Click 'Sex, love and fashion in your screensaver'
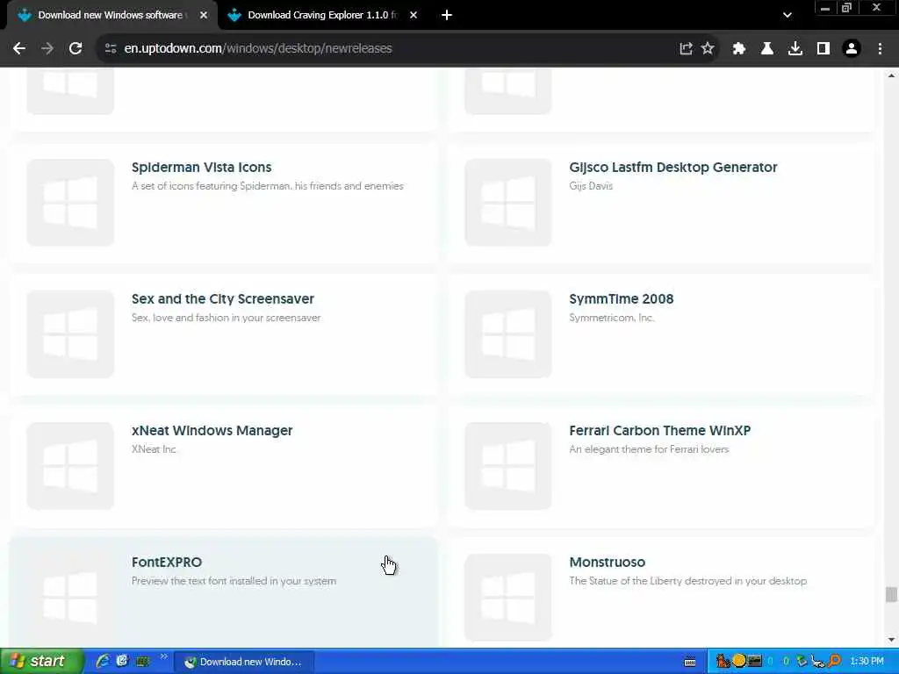This screenshot has width=899, height=674. tap(226, 318)
